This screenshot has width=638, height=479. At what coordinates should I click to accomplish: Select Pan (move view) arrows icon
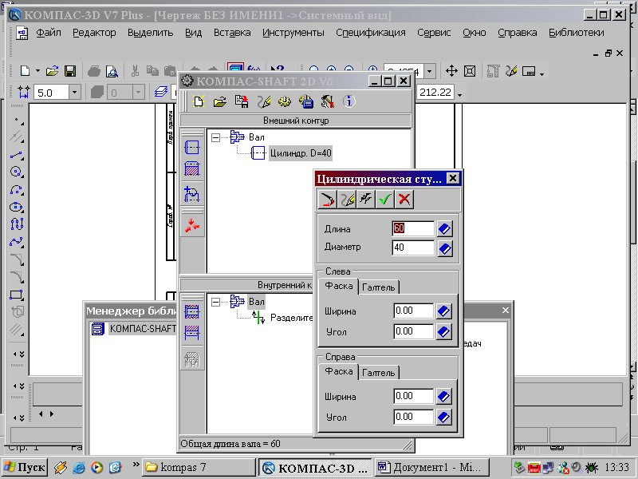[x=451, y=71]
